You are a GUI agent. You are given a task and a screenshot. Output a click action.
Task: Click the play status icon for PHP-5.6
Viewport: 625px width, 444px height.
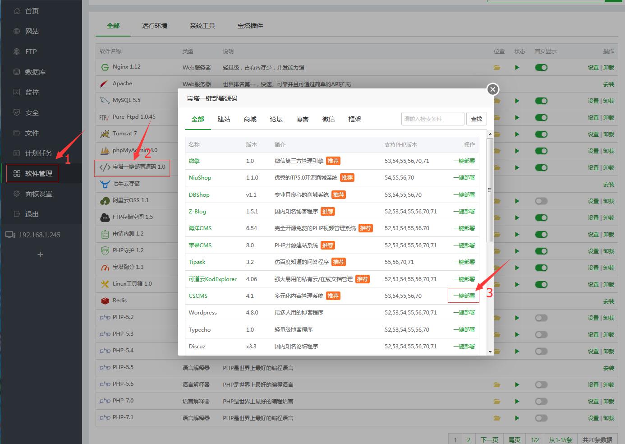[517, 385]
